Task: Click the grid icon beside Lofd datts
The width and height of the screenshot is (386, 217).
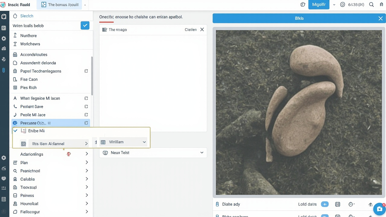Action: [x=337, y=204]
